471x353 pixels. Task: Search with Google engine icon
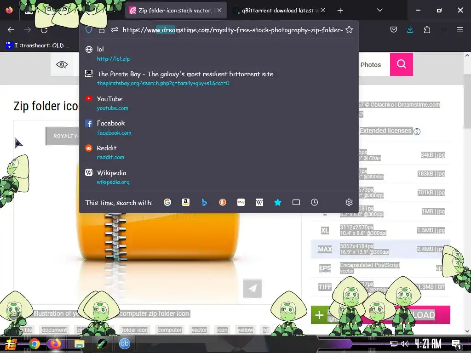(167, 202)
